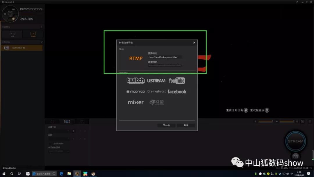314x177 pixels.
Task: Click the live address rtmp URL field
Action: 165,57
